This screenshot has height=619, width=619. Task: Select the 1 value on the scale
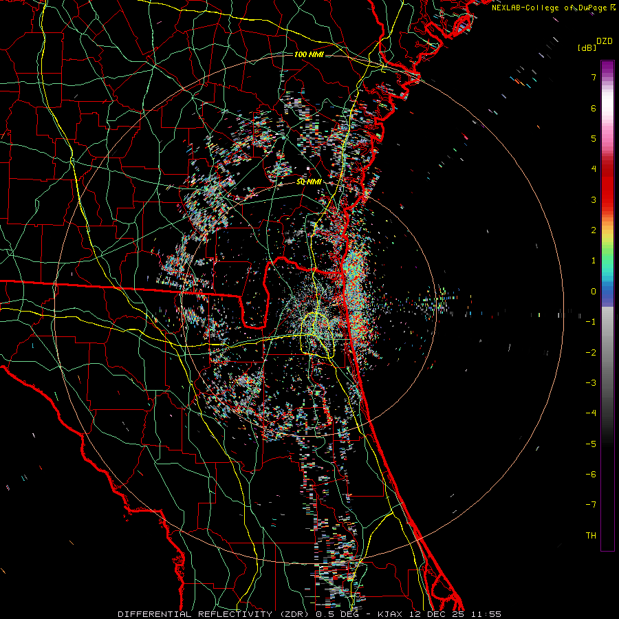point(594,261)
